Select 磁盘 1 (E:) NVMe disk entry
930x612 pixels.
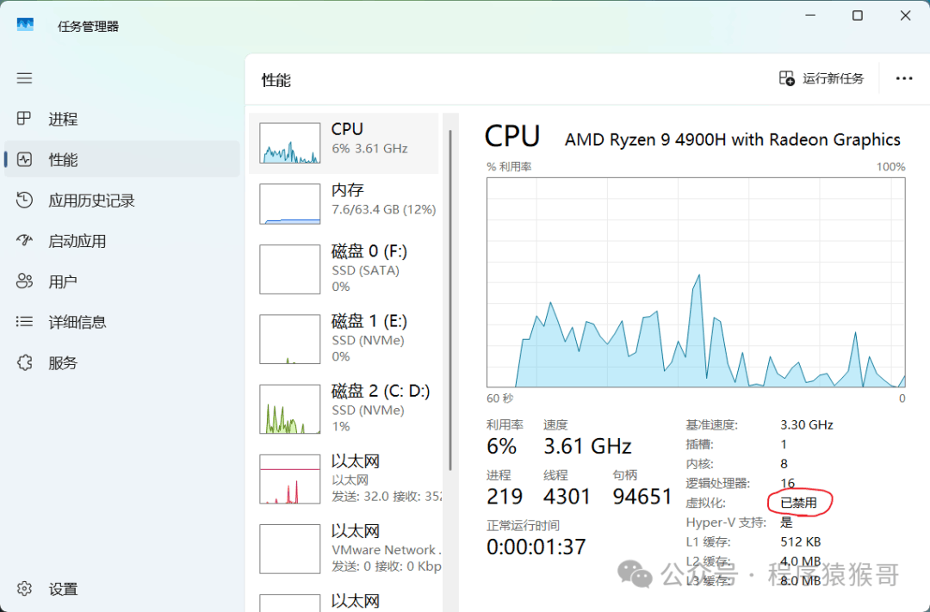344,338
